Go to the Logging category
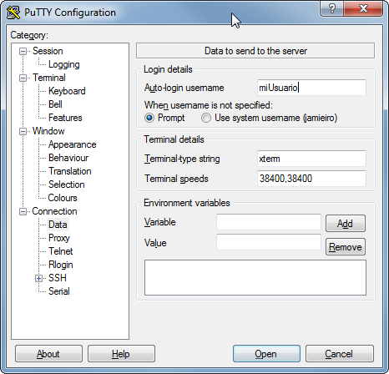This screenshot has height=374, width=389. 64,64
